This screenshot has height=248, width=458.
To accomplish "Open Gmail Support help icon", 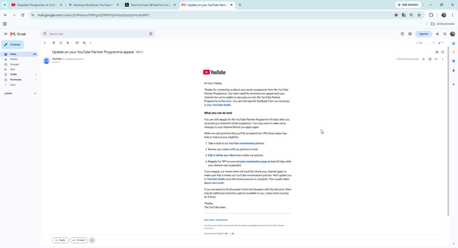I will [402, 34].
